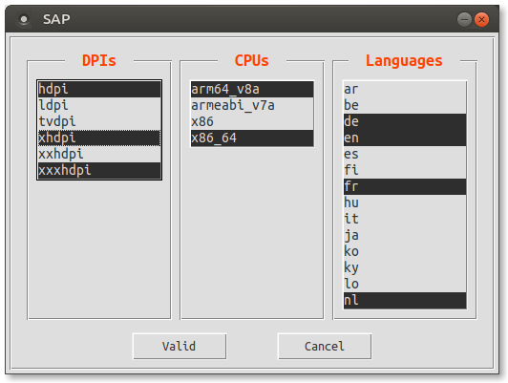The width and height of the screenshot is (508, 383).
Task: Close the SAP dialog window
Action: click(481, 19)
